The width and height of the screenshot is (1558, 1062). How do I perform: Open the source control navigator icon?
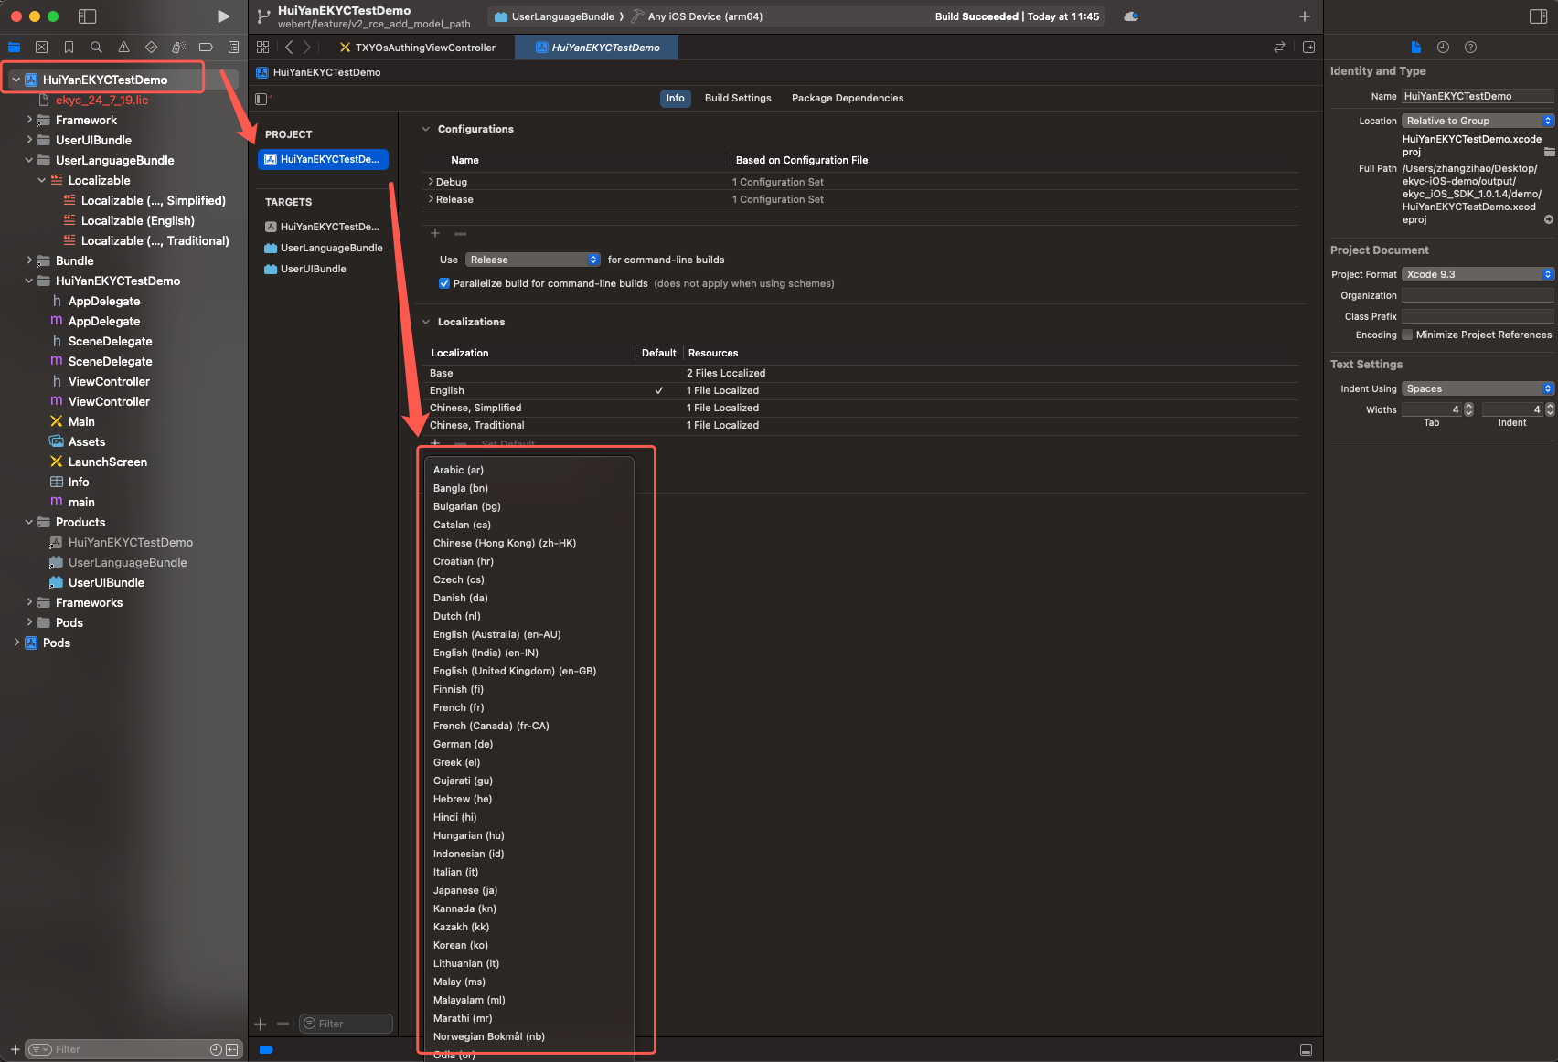[41, 48]
